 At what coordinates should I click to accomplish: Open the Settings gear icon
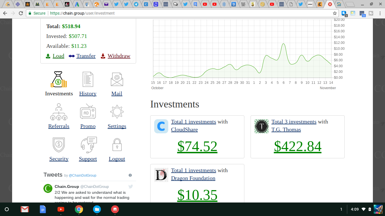[117, 112]
